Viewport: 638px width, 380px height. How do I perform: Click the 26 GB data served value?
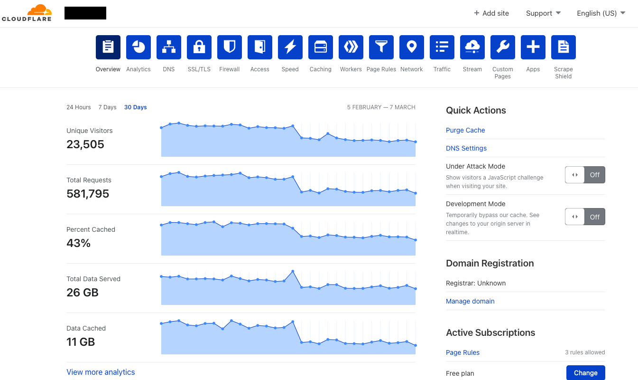coord(83,293)
